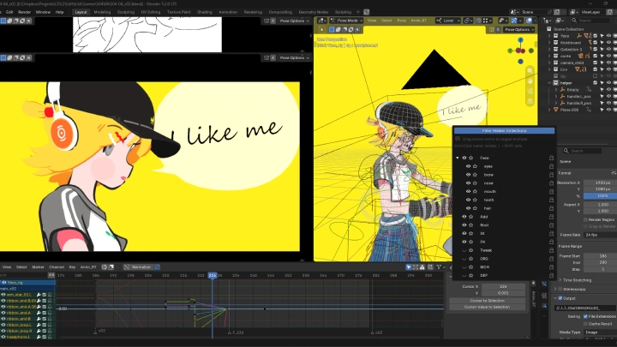617x347 pixels.
Task: Toggle Render Region checkbox
Action: coord(585,220)
